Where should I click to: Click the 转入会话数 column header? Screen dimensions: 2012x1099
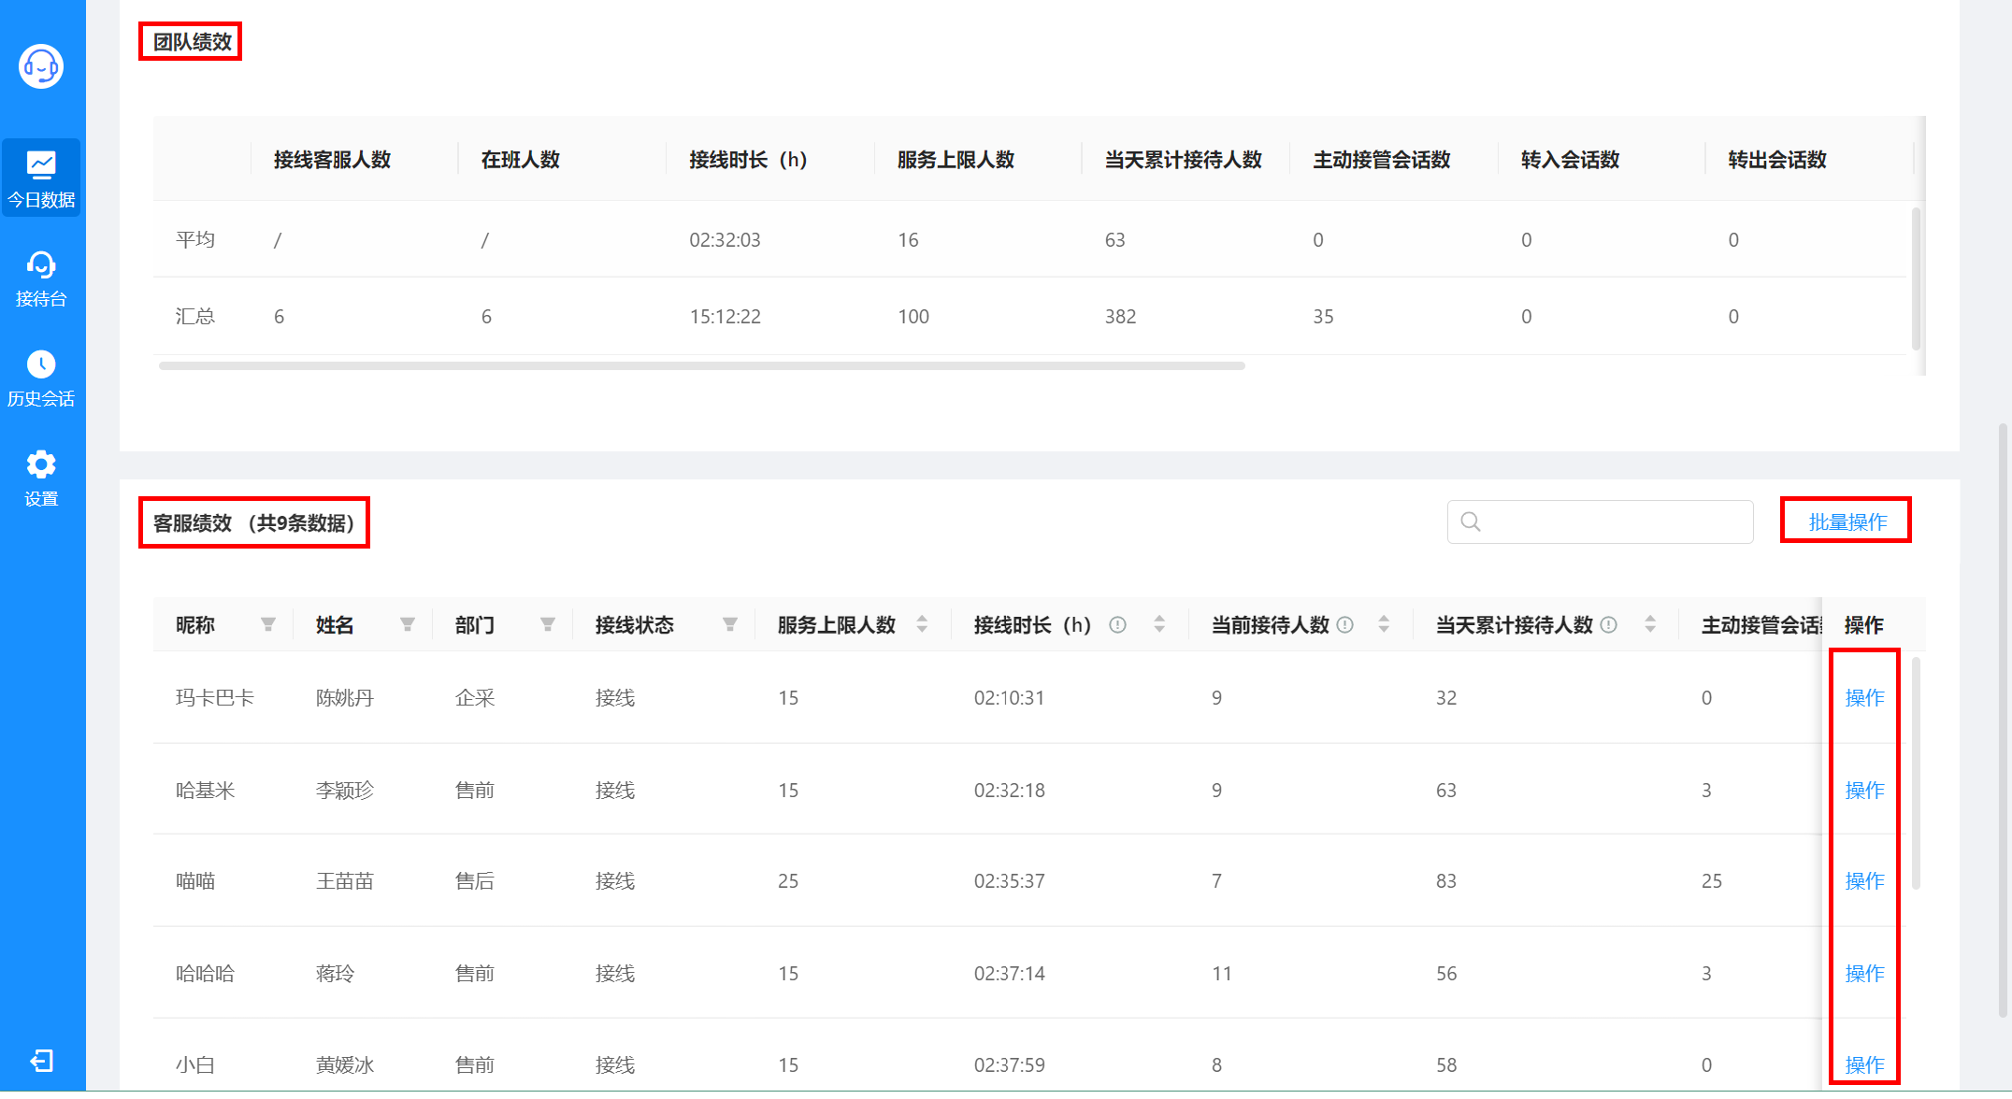click(1570, 159)
